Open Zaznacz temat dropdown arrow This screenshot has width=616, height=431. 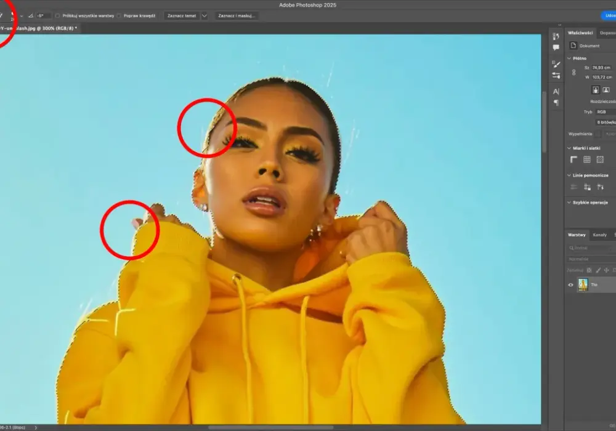(205, 16)
